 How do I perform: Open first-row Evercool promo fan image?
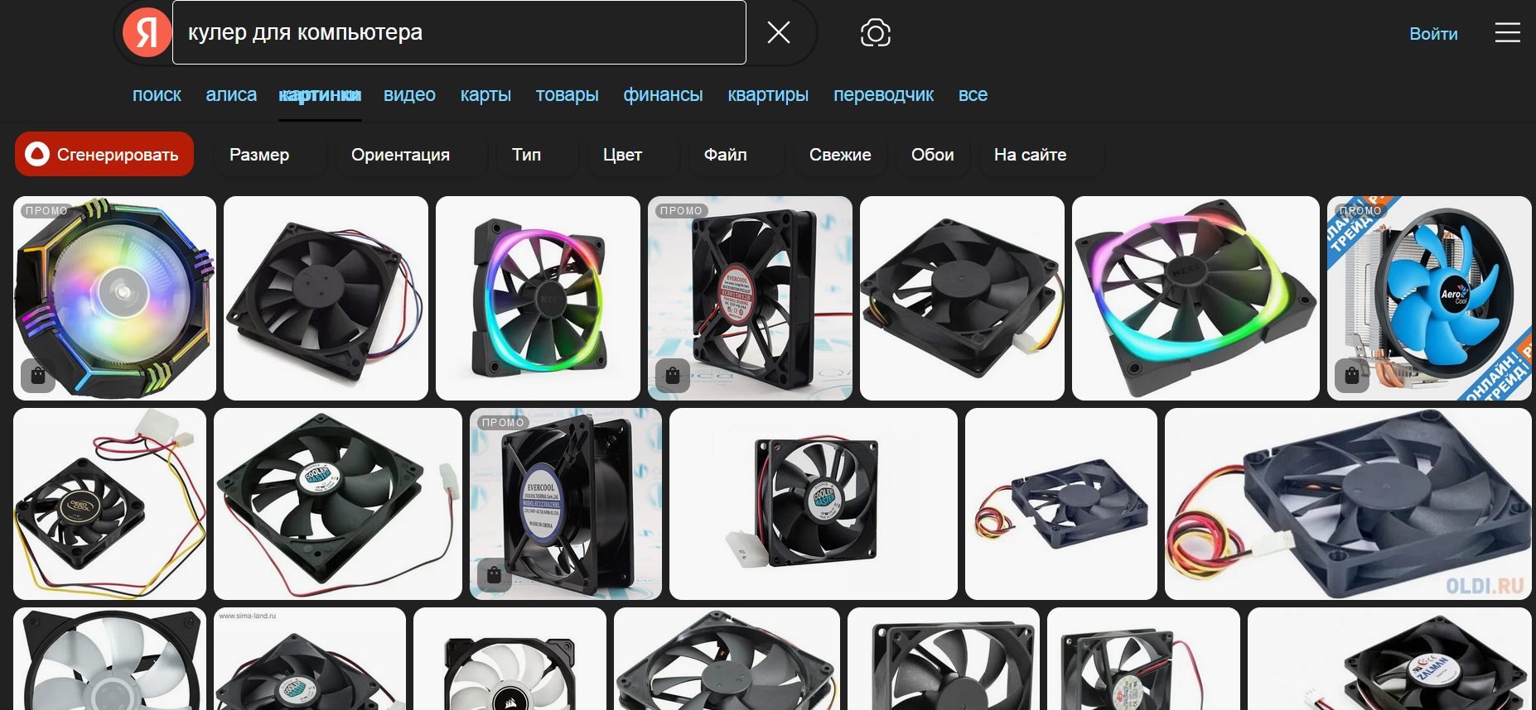750,298
